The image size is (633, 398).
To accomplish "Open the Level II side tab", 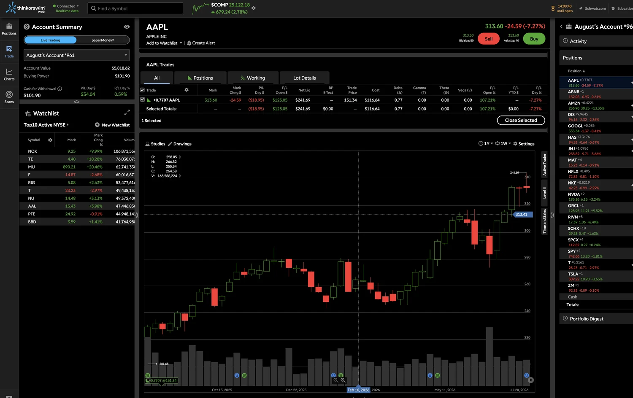I will (x=544, y=193).
